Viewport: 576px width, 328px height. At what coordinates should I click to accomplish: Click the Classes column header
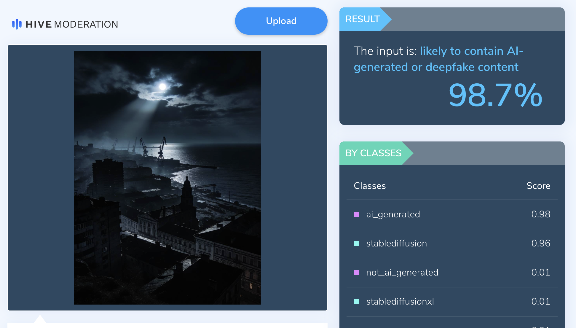370,186
